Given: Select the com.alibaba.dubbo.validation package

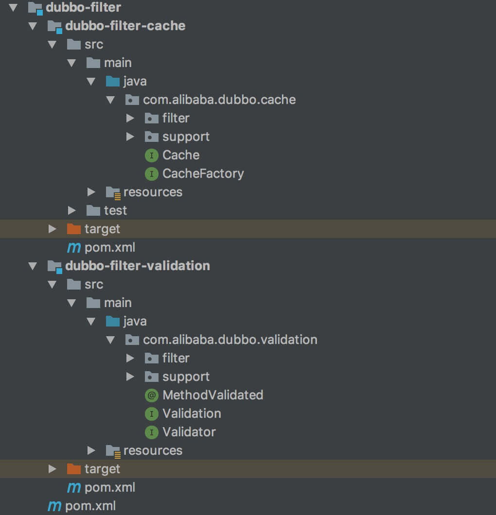Looking at the screenshot, I should click(x=230, y=340).
